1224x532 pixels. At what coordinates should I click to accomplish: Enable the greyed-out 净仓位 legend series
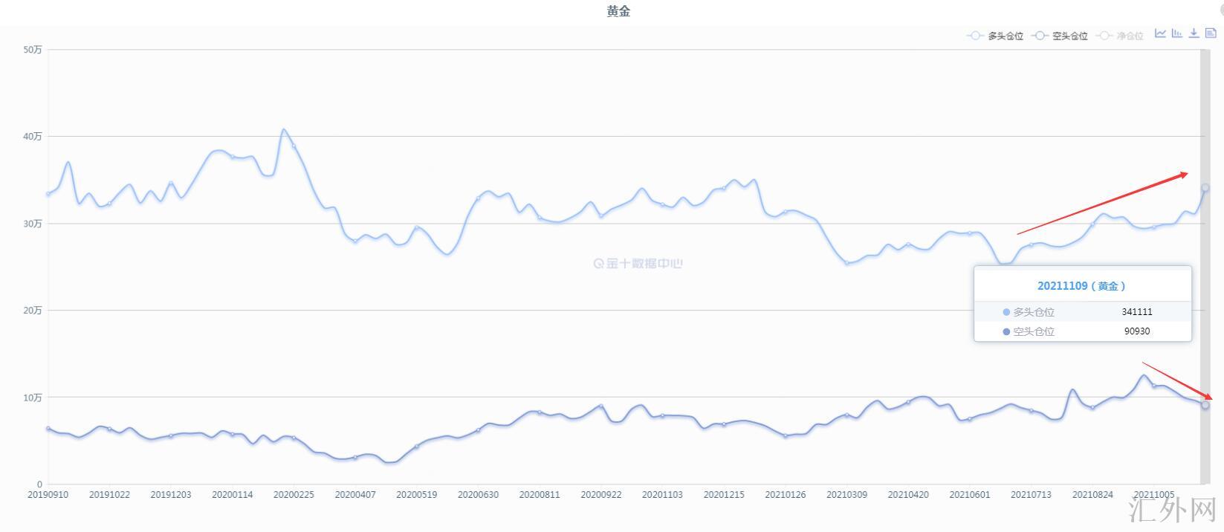1121,36
